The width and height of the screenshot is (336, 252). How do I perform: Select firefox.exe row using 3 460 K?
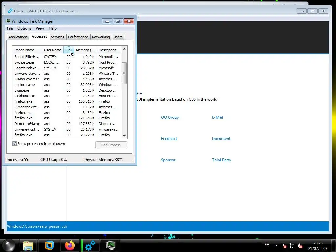click(67, 113)
